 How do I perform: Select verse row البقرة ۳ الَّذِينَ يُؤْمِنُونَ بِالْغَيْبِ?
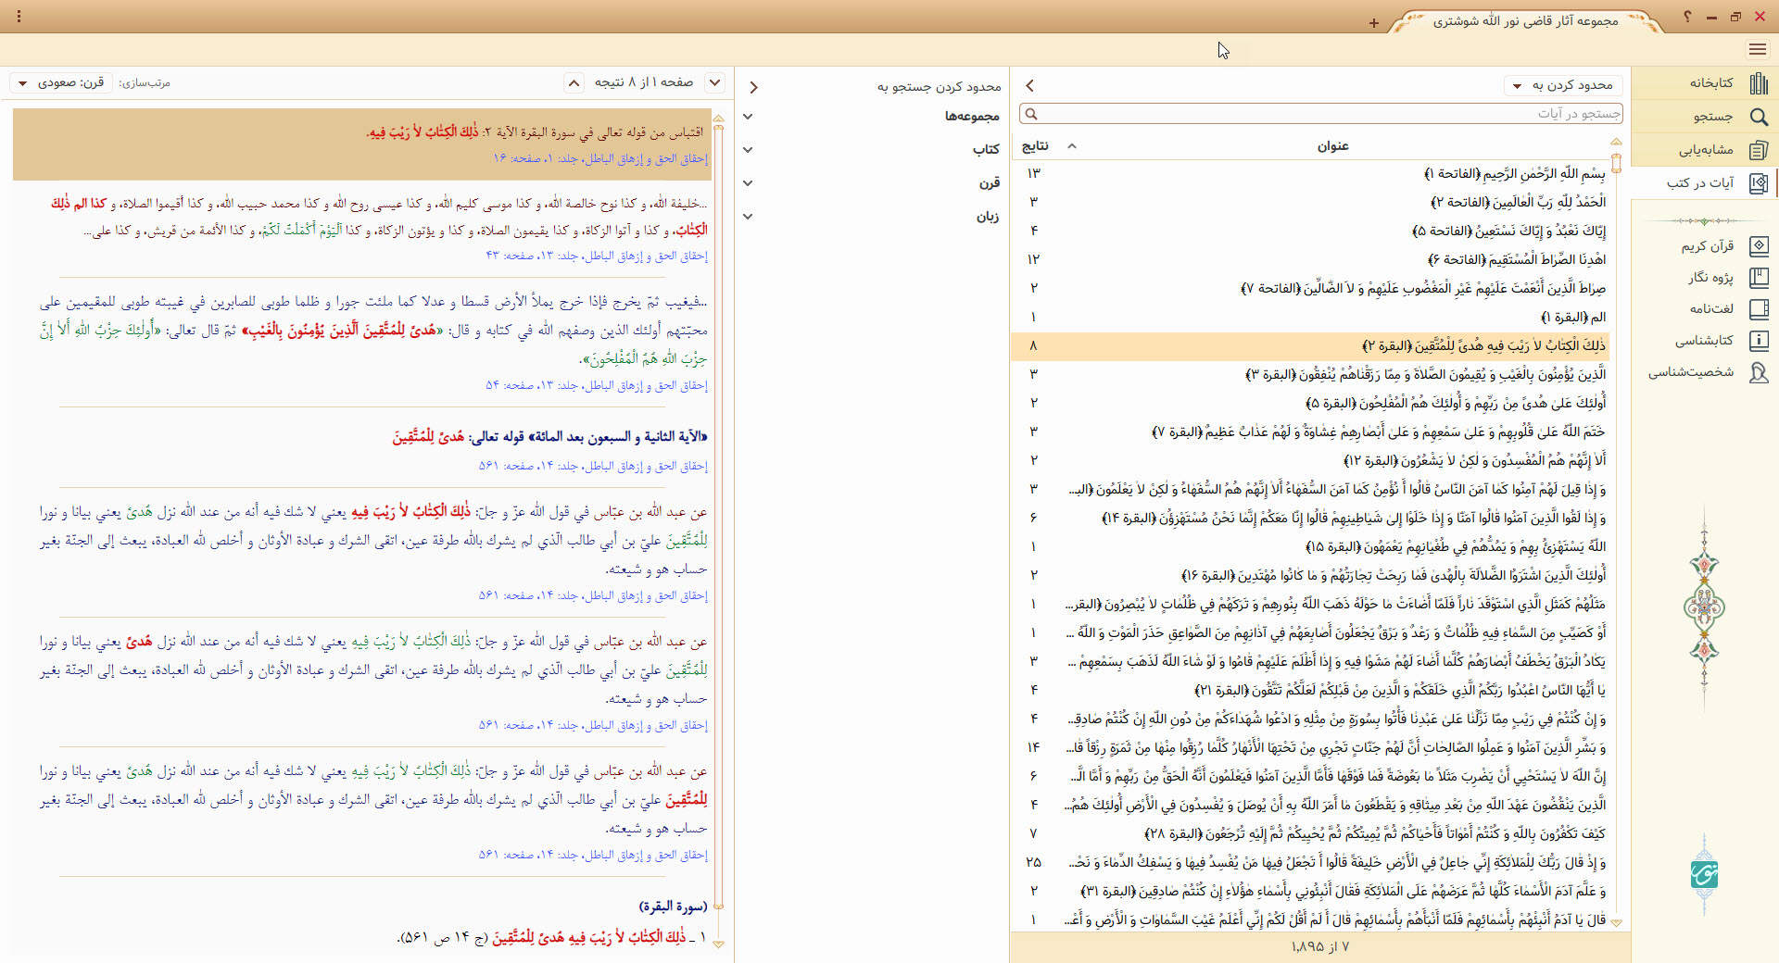coord(1309,374)
